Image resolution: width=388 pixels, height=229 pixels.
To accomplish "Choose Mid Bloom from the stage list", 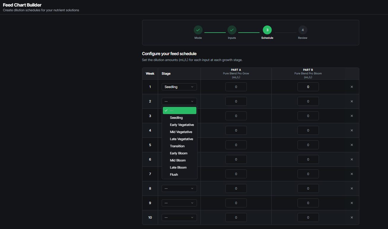I will 179,160.
